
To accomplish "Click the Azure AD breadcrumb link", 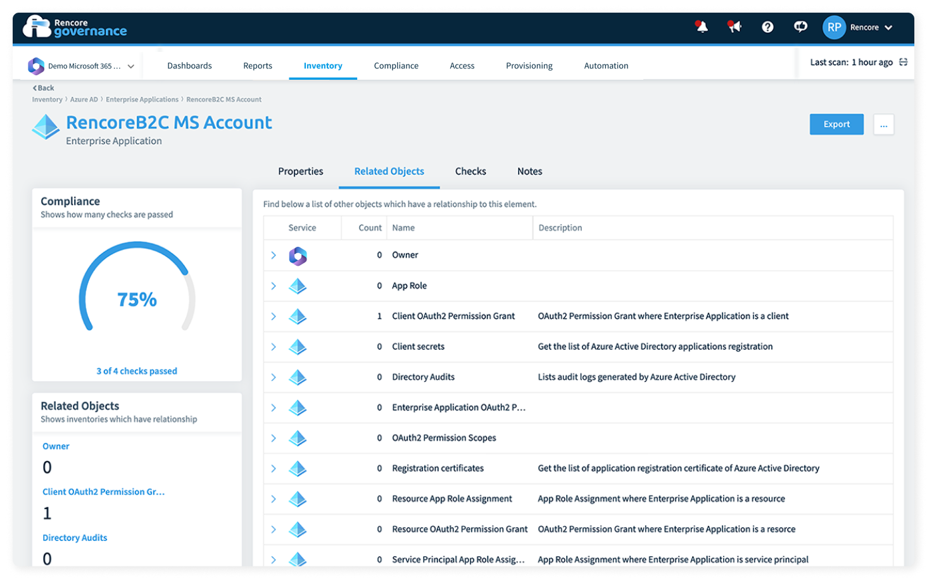I will (x=84, y=99).
